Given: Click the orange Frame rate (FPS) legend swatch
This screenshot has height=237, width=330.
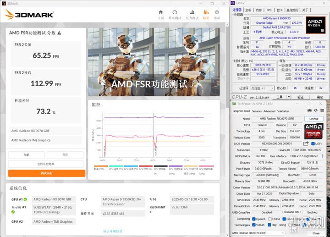Looking at the screenshot, I should click(x=101, y=166).
